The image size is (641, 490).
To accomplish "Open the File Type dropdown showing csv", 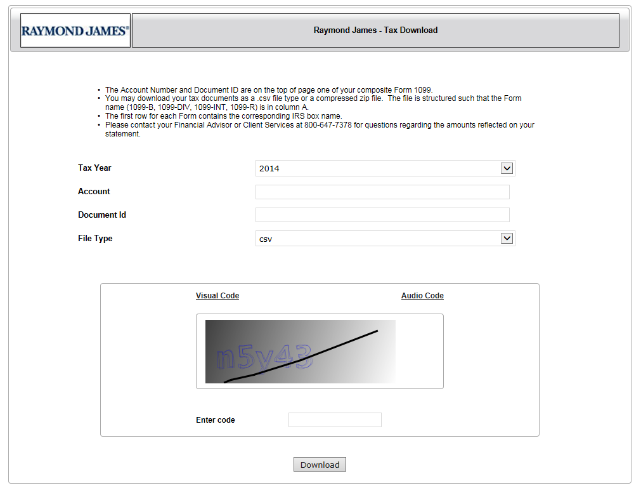I will click(x=385, y=239).
